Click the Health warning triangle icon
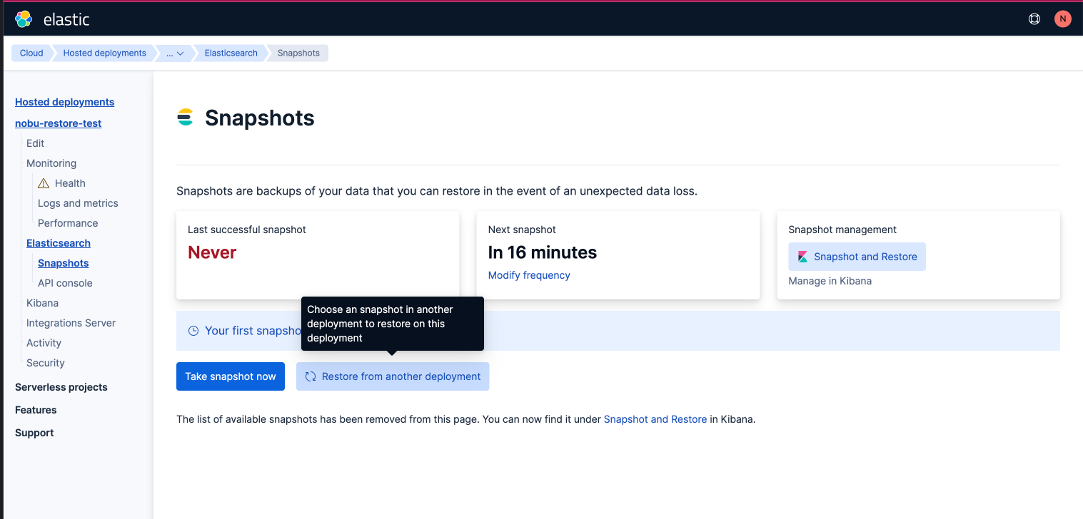This screenshot has width=1083, height=519. coord(44,183)
